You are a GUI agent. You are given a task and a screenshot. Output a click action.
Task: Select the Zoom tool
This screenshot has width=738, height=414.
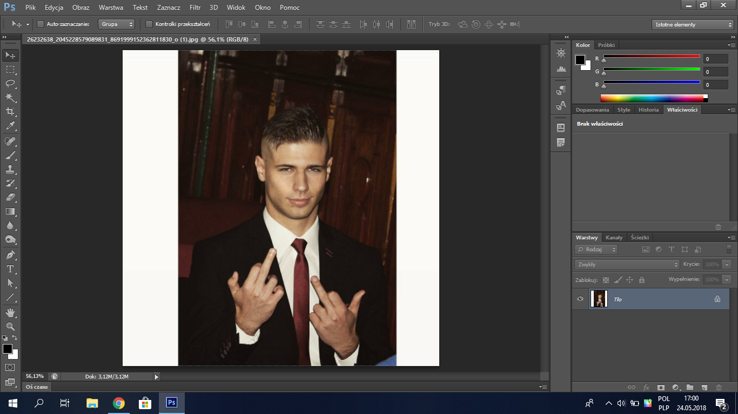10,327
